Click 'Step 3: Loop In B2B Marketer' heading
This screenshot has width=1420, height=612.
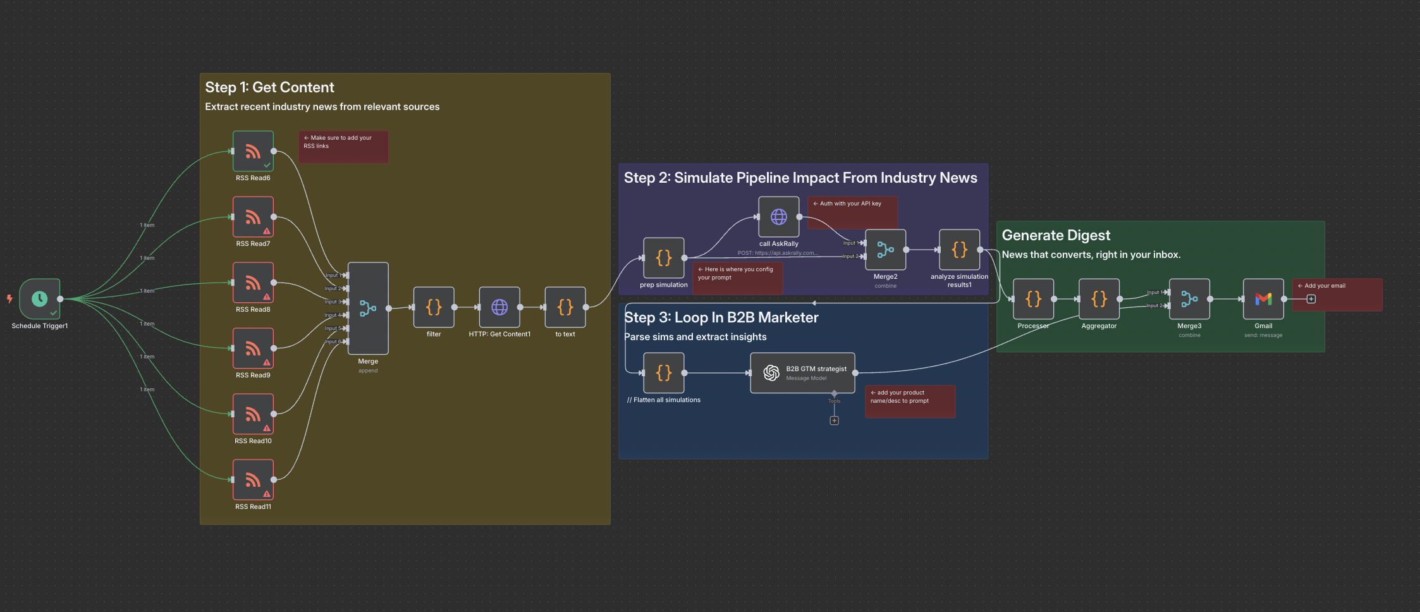pos(721,317)
